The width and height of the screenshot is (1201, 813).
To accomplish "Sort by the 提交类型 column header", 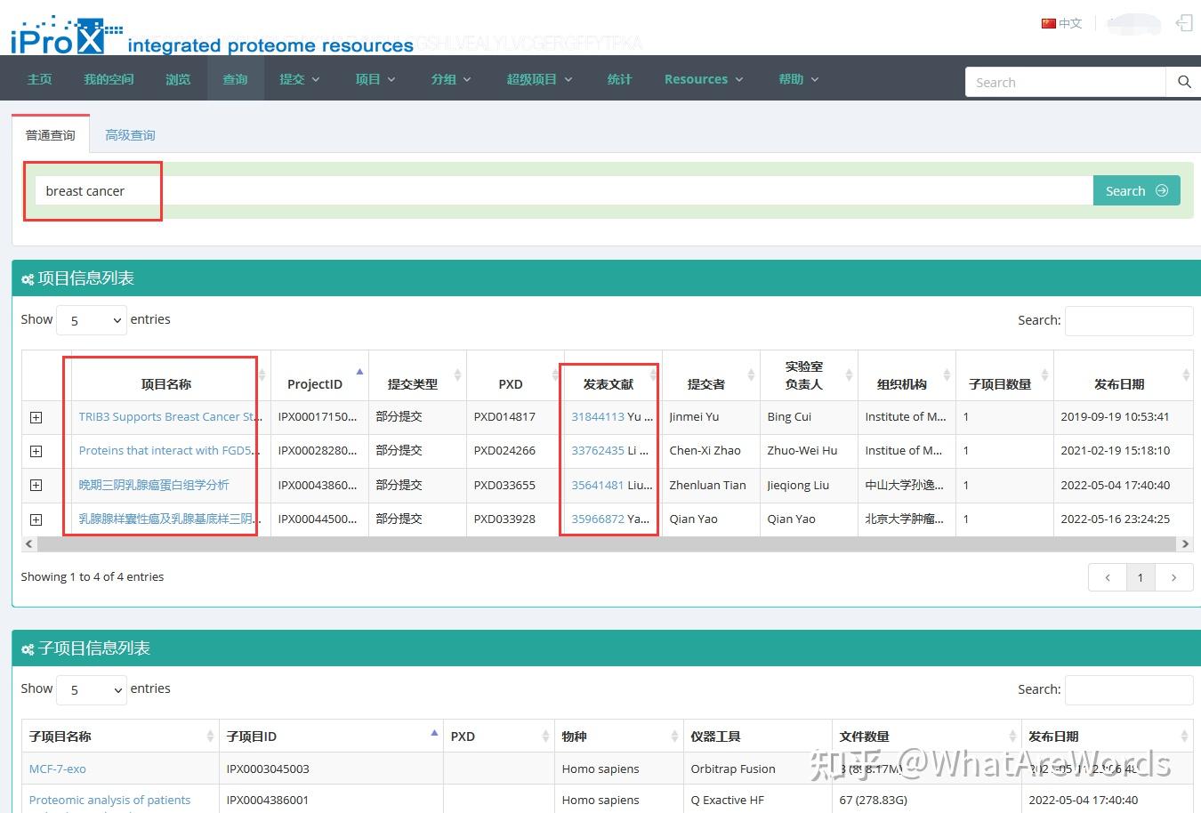I will [413, 384].
